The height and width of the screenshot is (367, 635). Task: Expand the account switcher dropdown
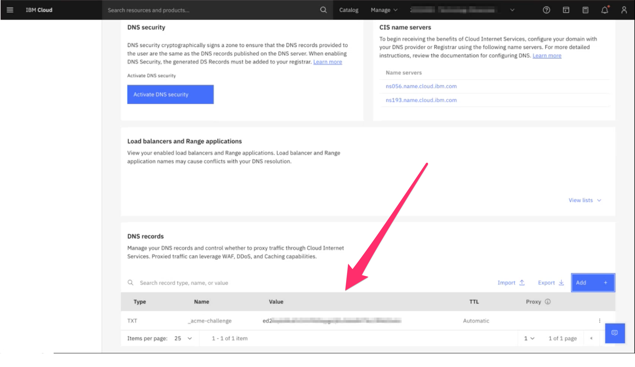point(512,10)
